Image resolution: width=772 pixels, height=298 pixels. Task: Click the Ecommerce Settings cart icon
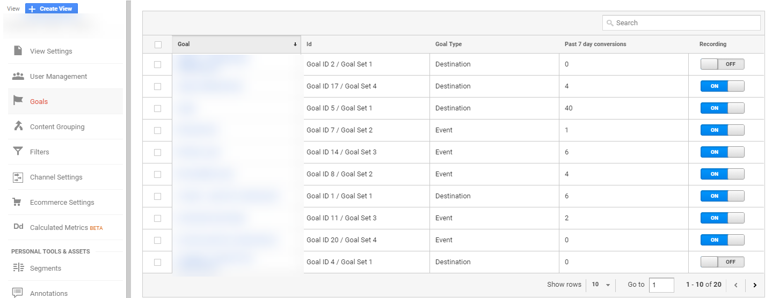(18, 202)
